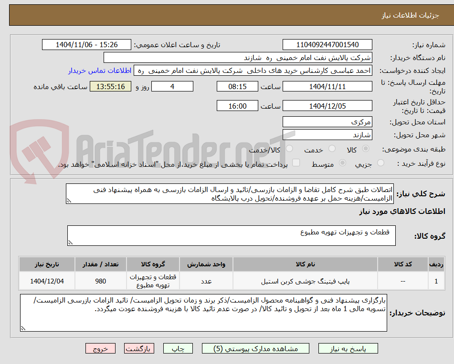Click the بازگشت back button
Screen dimensions: 454x364
(139, 348)
